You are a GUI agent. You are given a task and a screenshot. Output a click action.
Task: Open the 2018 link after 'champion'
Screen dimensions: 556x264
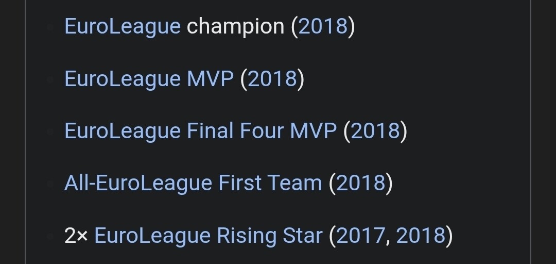click(323, 26)
